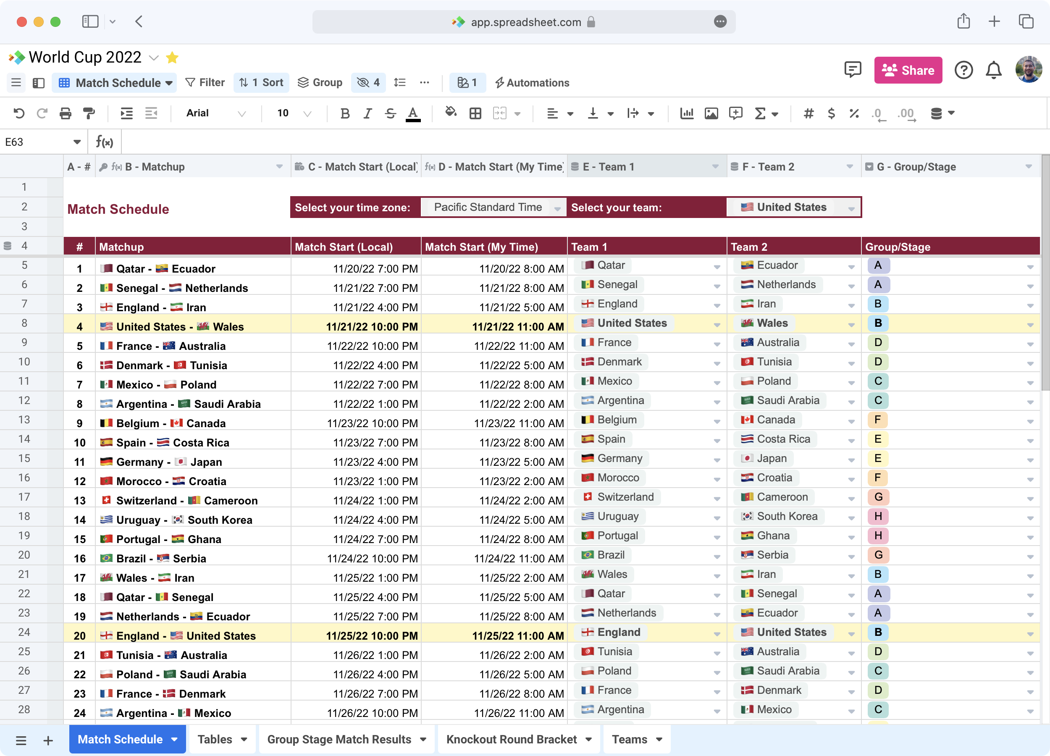The image size is (1050, 756).
Task: Switch to Group Stage Match Results tab
Action: pos(346,739)
